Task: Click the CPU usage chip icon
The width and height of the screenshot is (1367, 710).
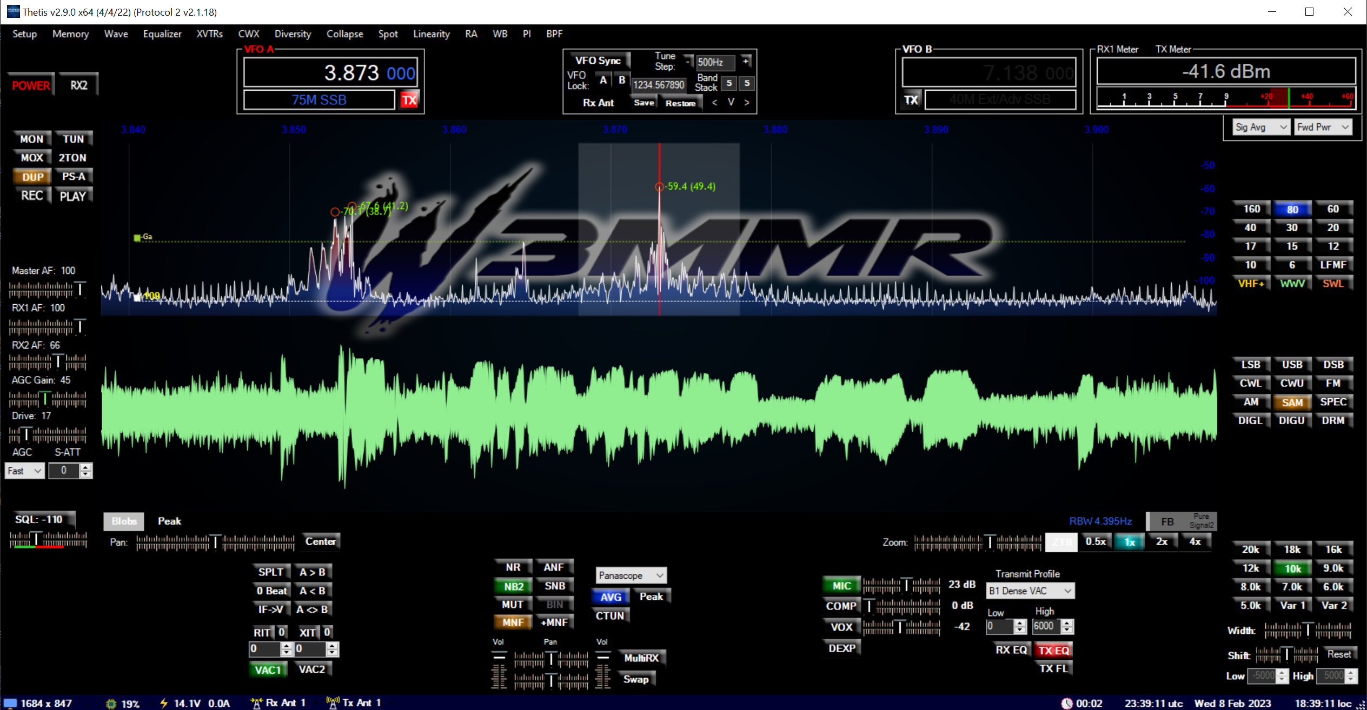Action: coord(111,703)
